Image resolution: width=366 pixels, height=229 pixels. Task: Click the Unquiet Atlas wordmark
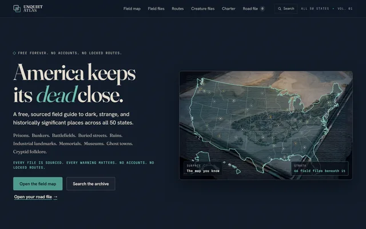(33, 9)
